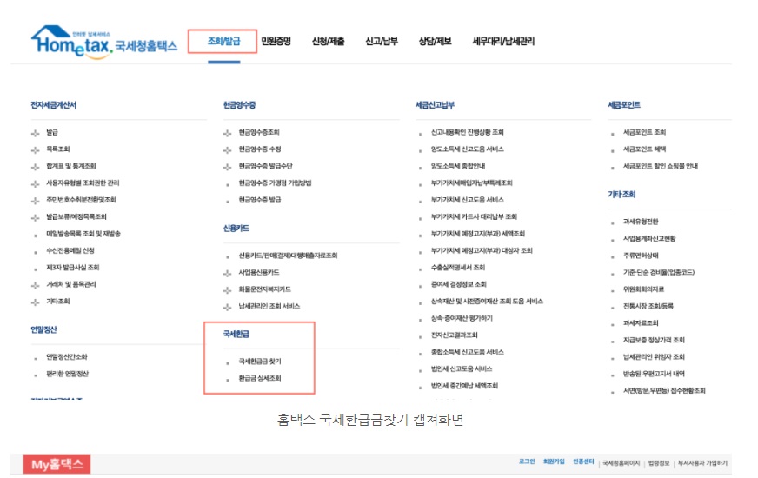758x478 pixels.
Task: Open the 조회/발급 top menu
Action: [x=223, y=41]
